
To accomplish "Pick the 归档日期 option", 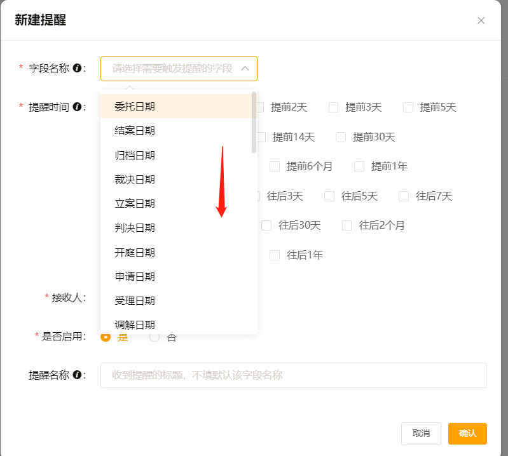I will [135, 155].
